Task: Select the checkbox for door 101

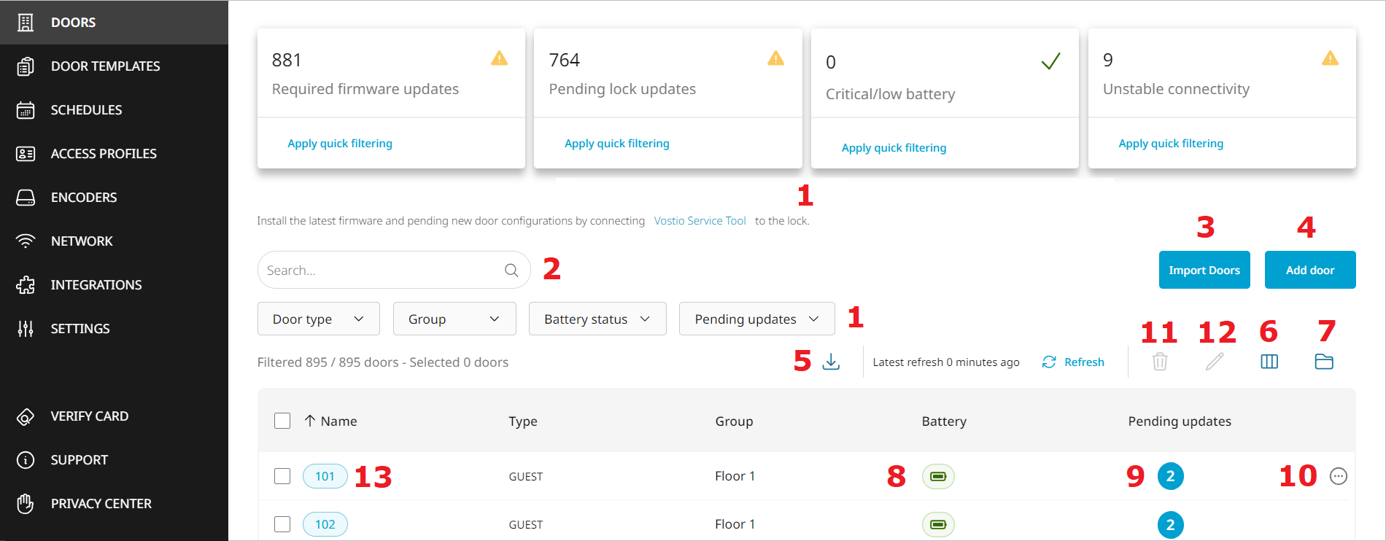Action: 282,476
